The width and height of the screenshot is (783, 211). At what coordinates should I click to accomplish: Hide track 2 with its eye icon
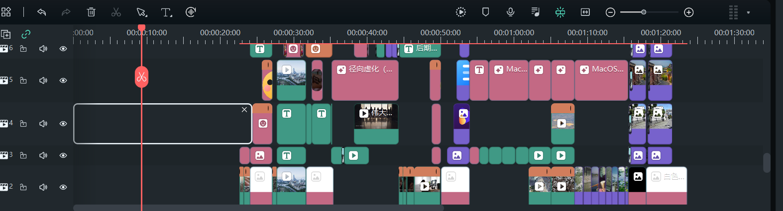63,187
